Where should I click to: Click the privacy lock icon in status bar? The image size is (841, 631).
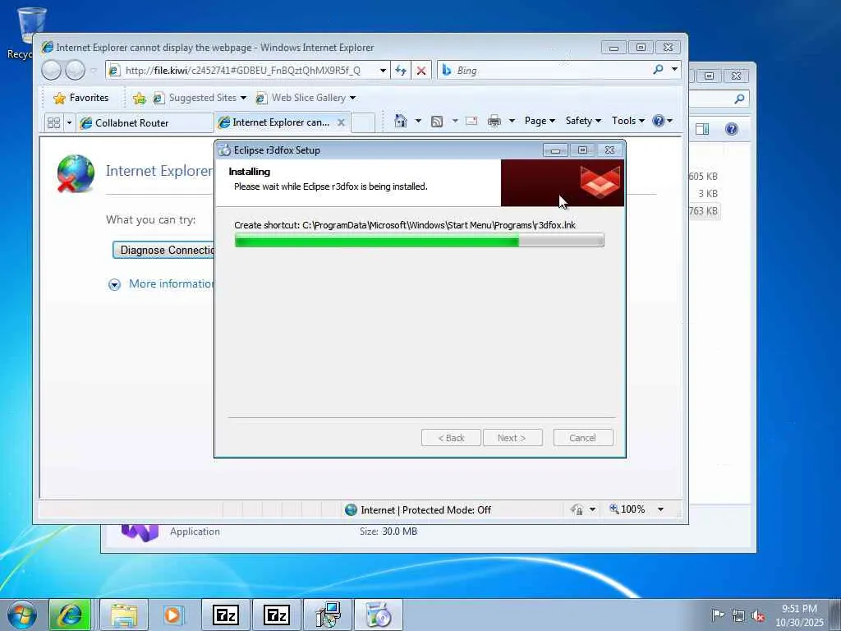[577, 509]
